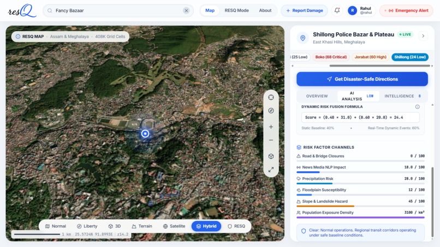Expand panel with right chevron arrow
The image size is (440, 247).
click(423, 36)
